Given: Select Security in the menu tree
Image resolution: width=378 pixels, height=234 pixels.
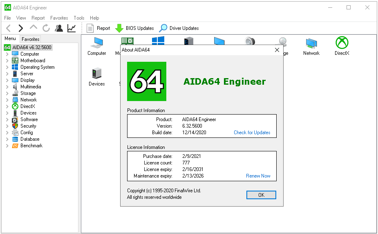Looking at the screenshot, I should tap(28, 126).
